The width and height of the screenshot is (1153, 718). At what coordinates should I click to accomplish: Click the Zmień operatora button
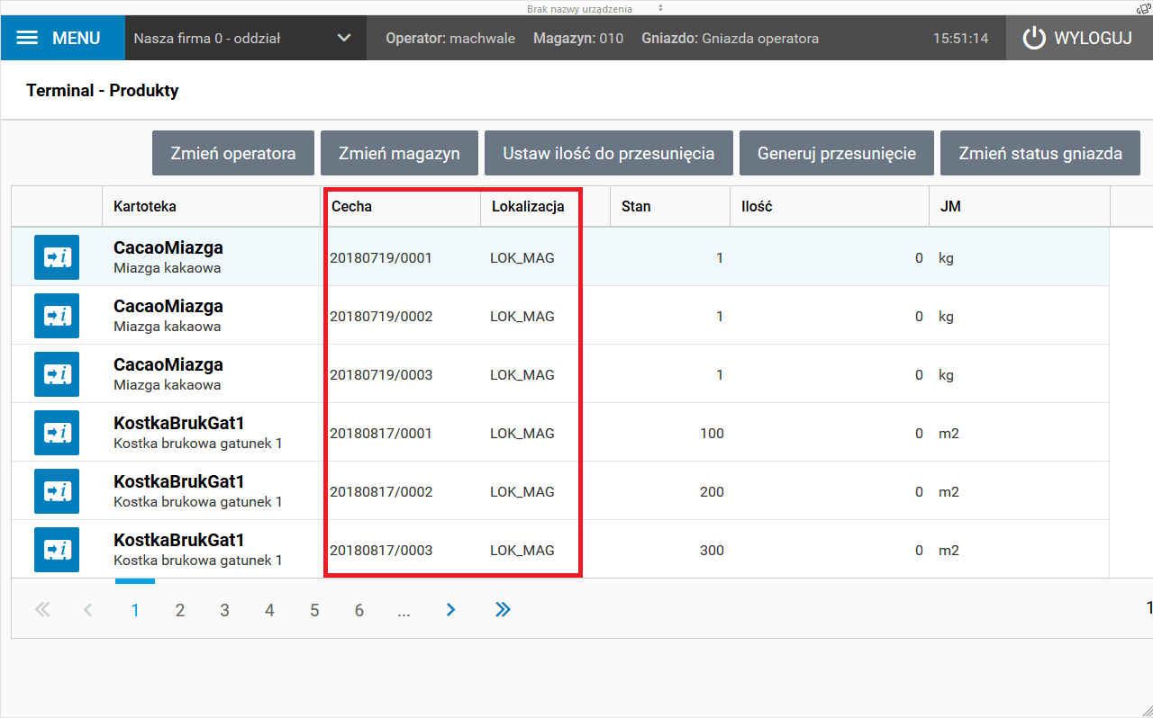coord(233,153)
